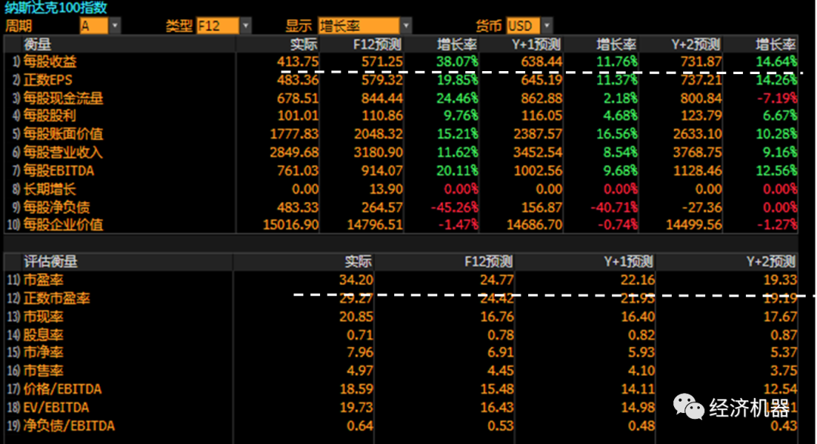Open the 显示 增长率 dropdown

[407, 26]
